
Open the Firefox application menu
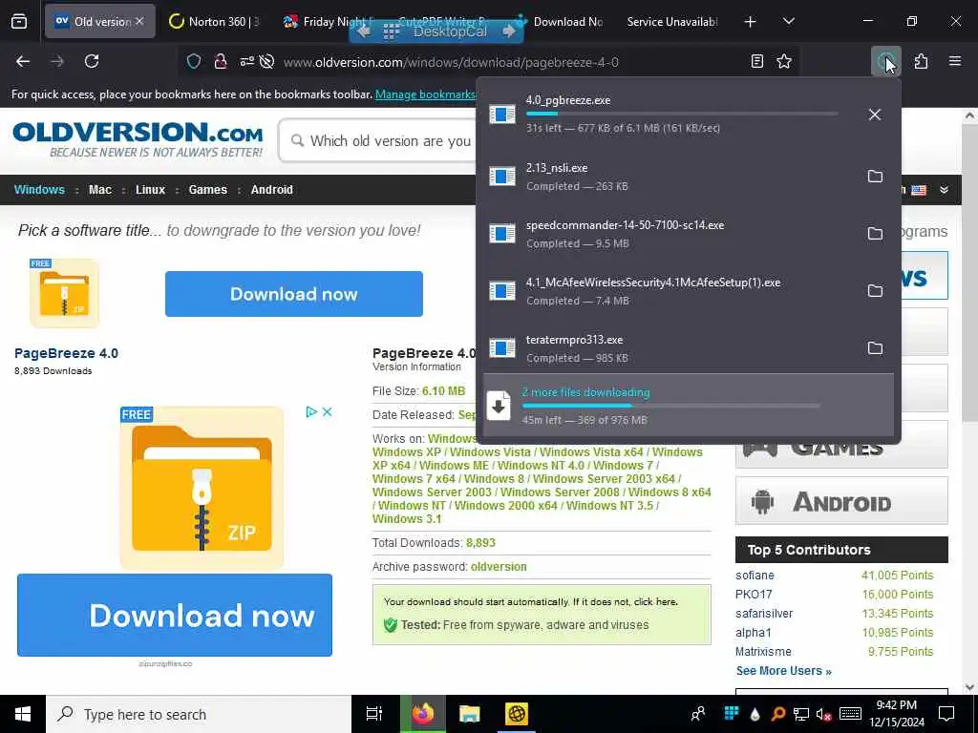pos(955,61)
